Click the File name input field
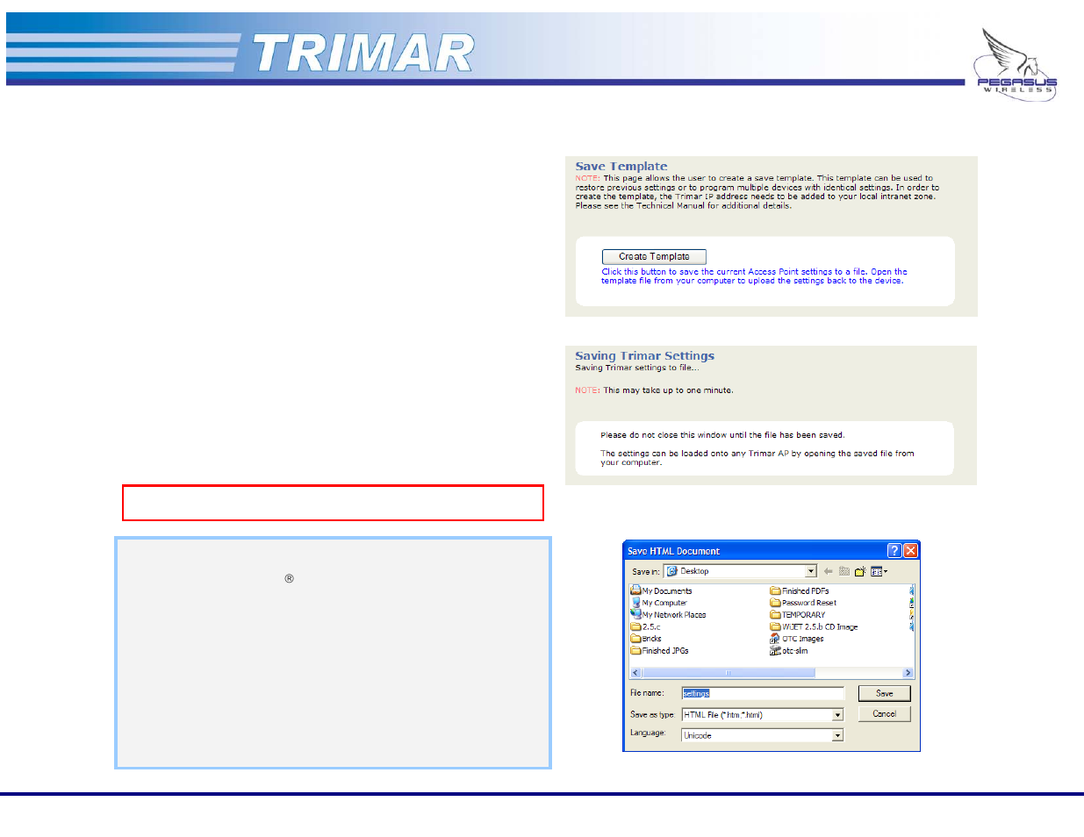The width and height of the screenshot is (1084, 837). pos(762,693)
